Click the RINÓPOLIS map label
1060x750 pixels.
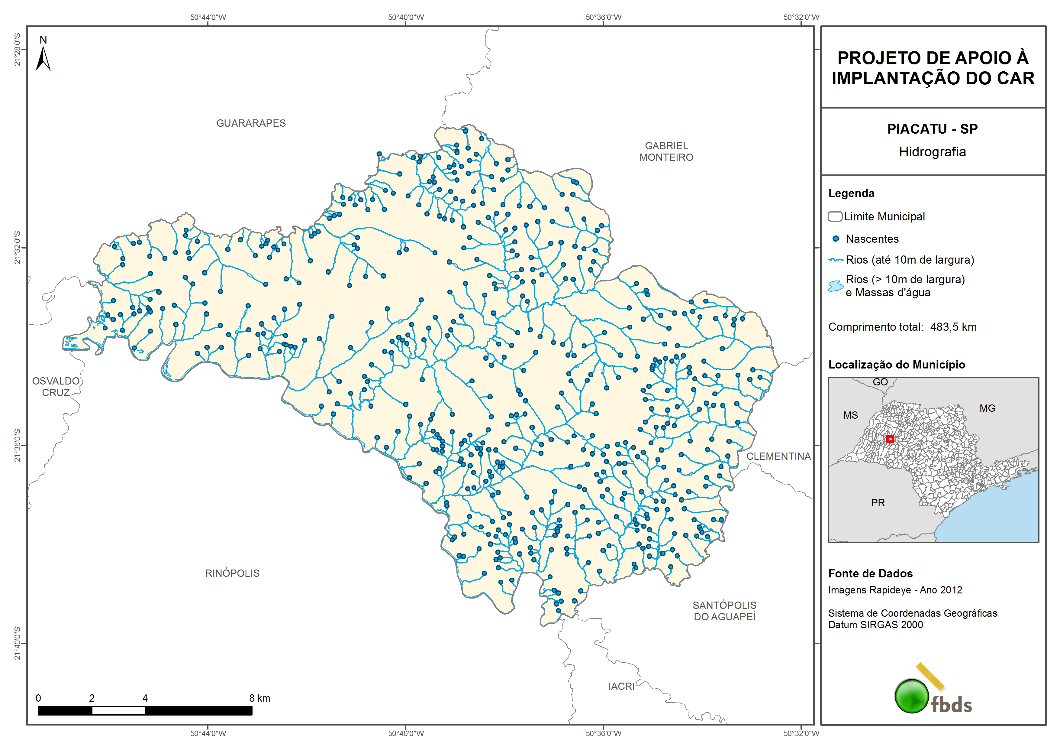[232, 573]
